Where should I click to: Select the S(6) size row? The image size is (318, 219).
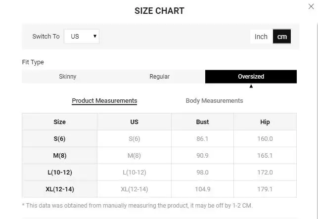coord(59,139)
